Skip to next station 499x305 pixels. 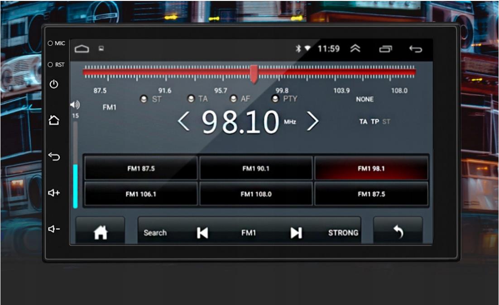tap(296, 233)
